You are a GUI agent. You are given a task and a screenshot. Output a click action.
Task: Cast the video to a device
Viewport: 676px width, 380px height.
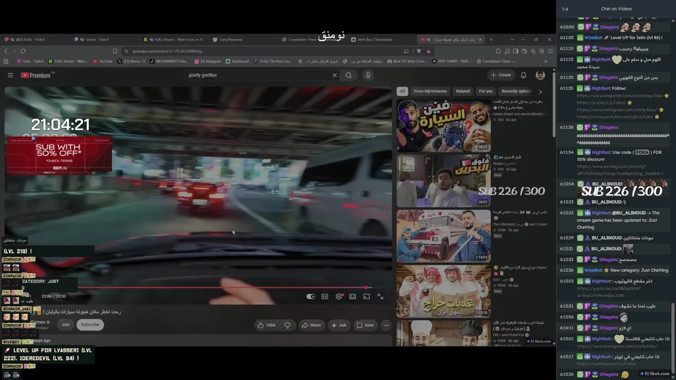(x=367, y=297)
